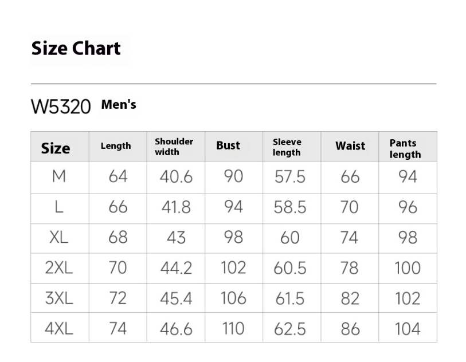Select the Bust column header

[x=228, y=145]
